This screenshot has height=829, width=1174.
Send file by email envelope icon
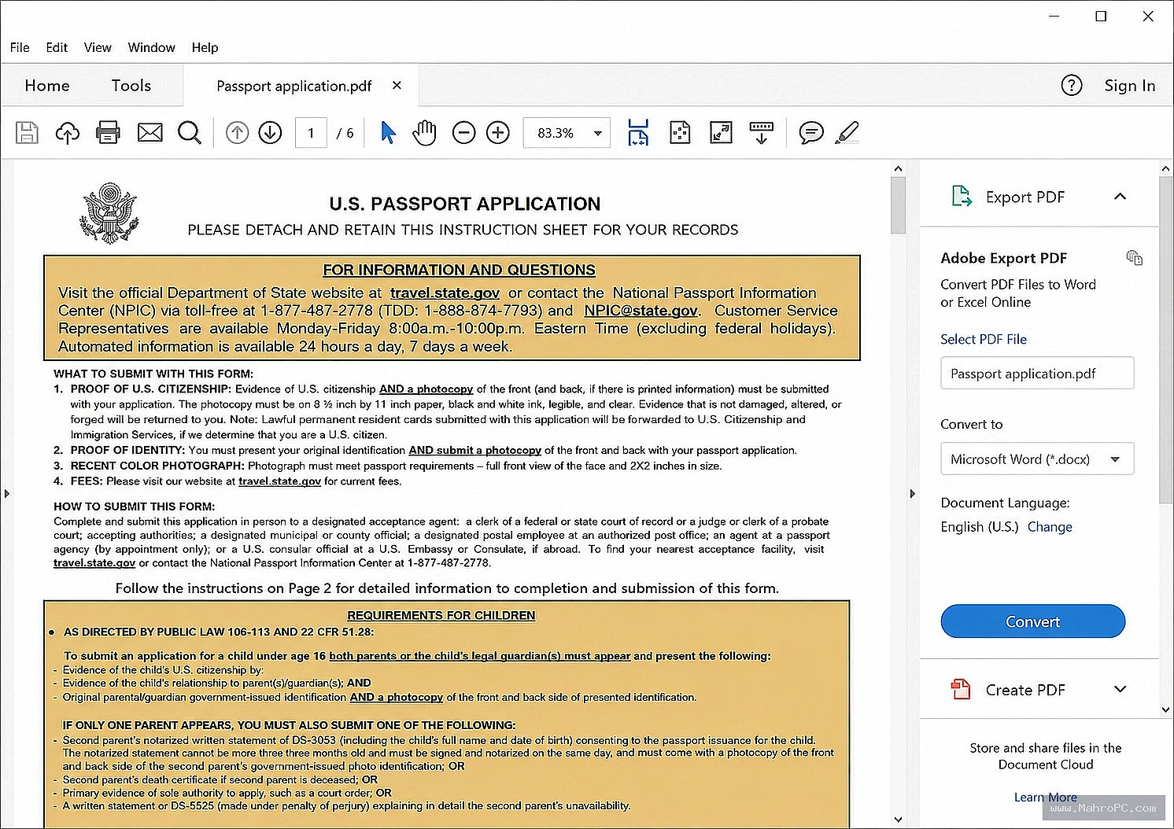click(x=150, y=132)
